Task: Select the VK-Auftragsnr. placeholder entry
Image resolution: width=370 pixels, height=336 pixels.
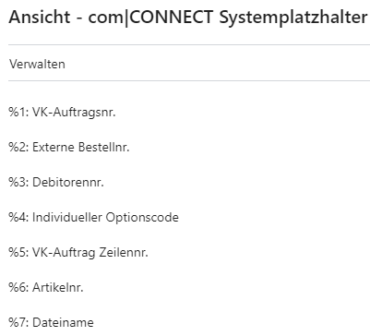Action: point(62,112)
